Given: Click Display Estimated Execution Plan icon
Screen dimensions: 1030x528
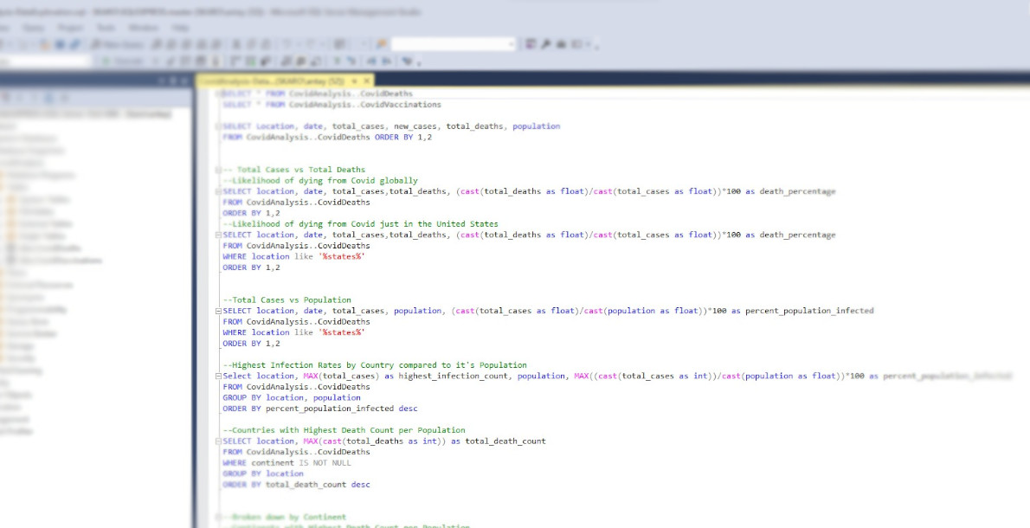Looking at the screenshot, I should [186, 61].
